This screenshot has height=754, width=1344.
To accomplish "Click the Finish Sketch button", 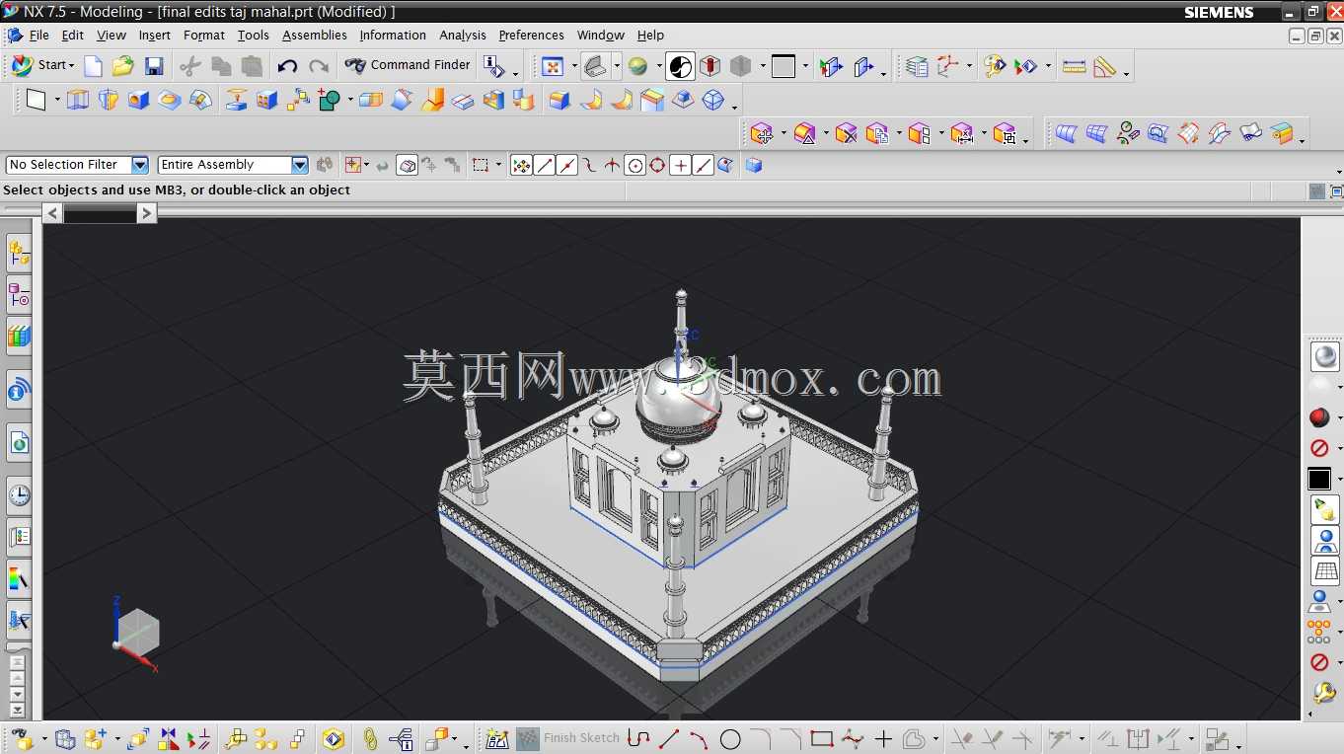I will (x=568, y=738).
